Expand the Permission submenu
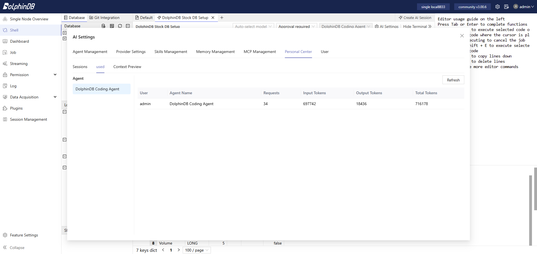Viewport: 537px width, 254px height. [x=55, y=75]
